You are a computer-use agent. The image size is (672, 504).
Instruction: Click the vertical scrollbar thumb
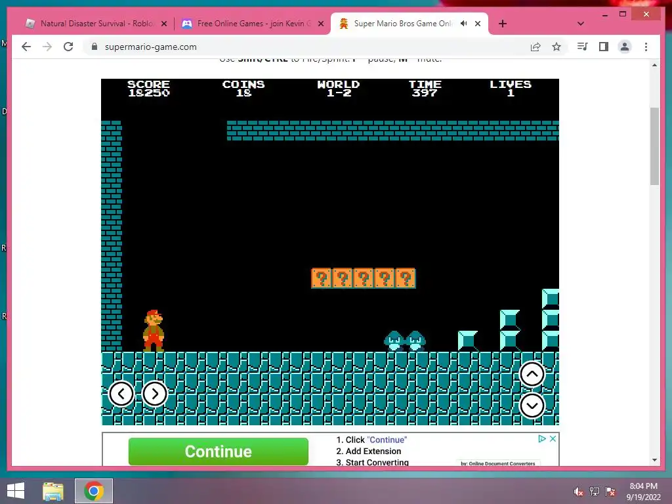[654, 146]
